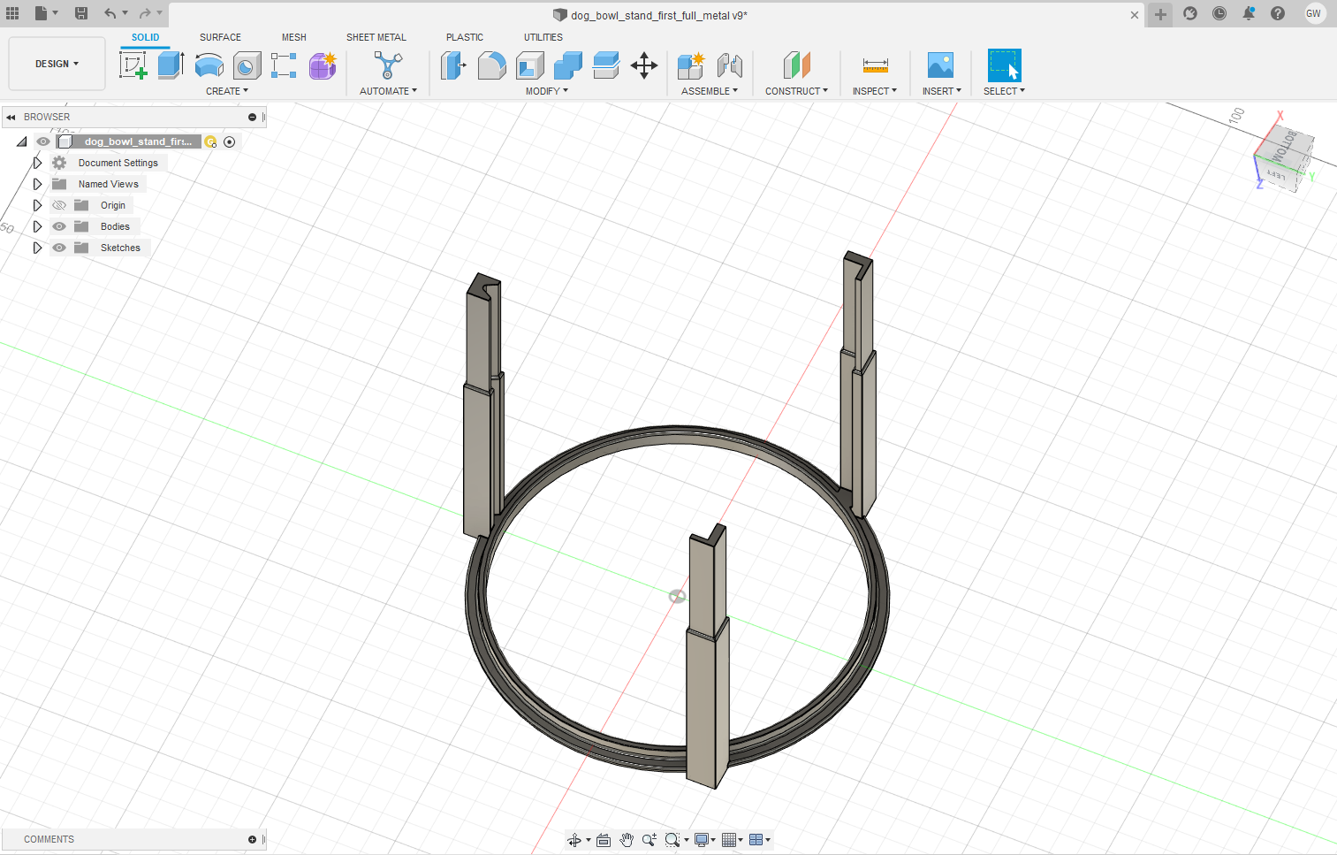The image size is (1337, 855).
Task: Open the INSPECT dropdown menu
Action: coord(875,91)
